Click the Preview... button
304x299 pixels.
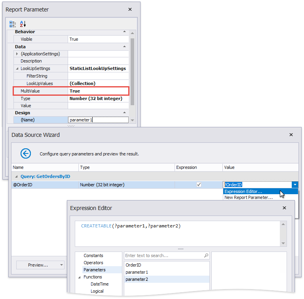click(38, 265)
